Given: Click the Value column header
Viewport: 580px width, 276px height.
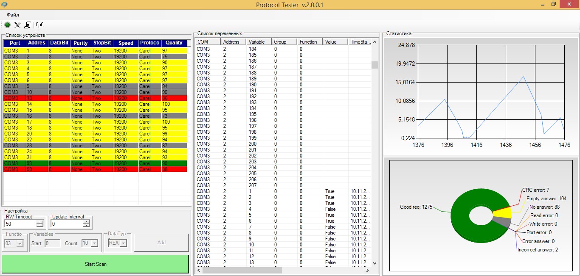Looking at the screenshot, I should [335, 42].
